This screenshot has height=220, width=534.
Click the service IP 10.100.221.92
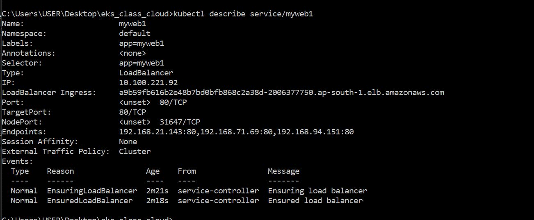148,83
